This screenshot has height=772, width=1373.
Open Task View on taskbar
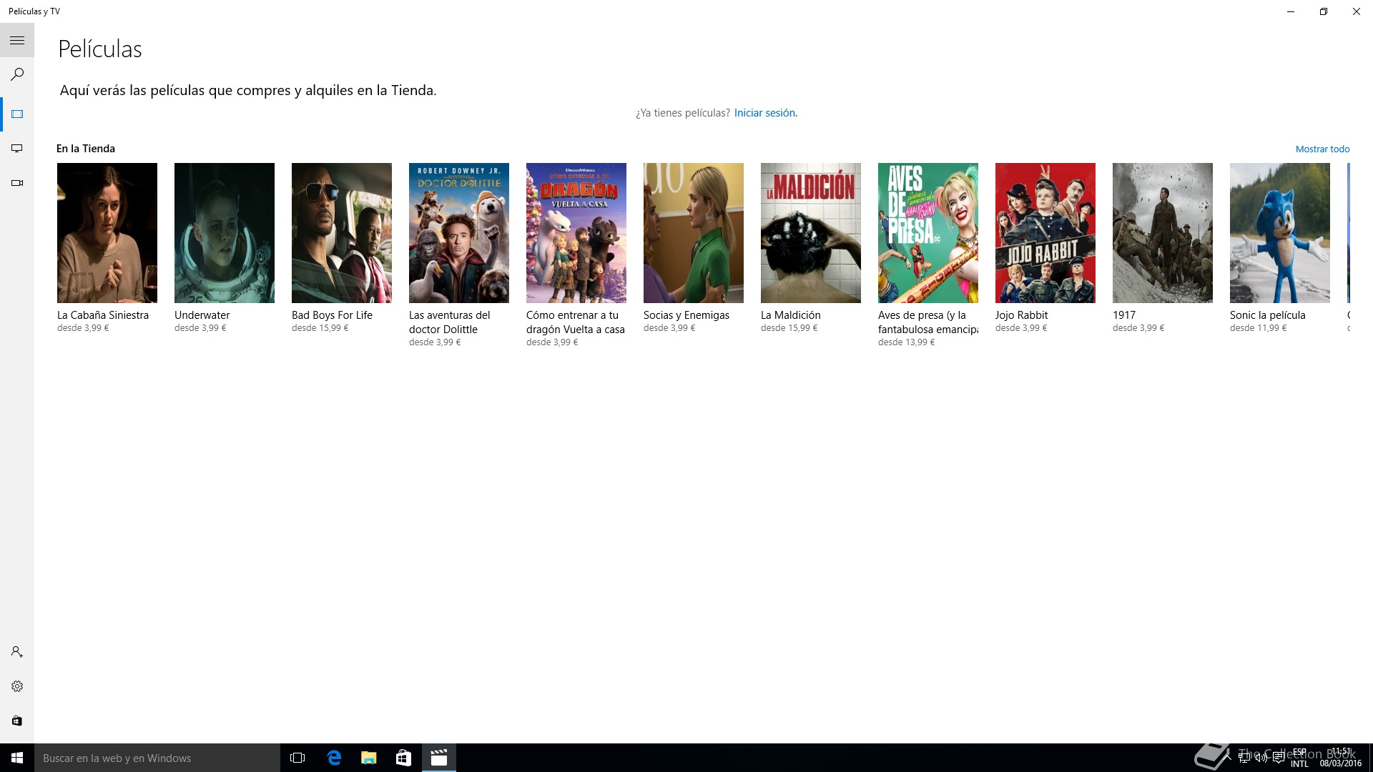[x=297, y=758]
